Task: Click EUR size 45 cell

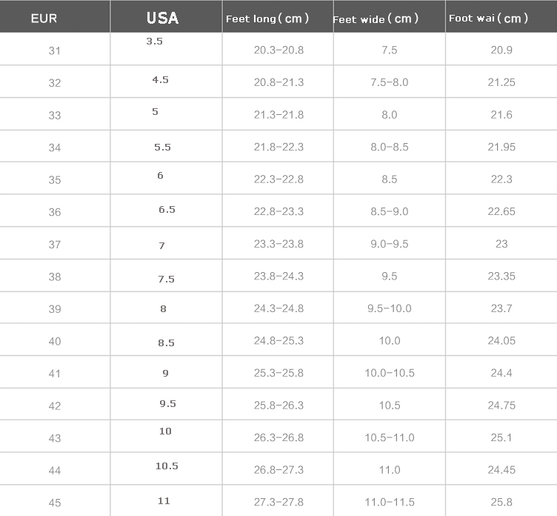Action: 55,503
